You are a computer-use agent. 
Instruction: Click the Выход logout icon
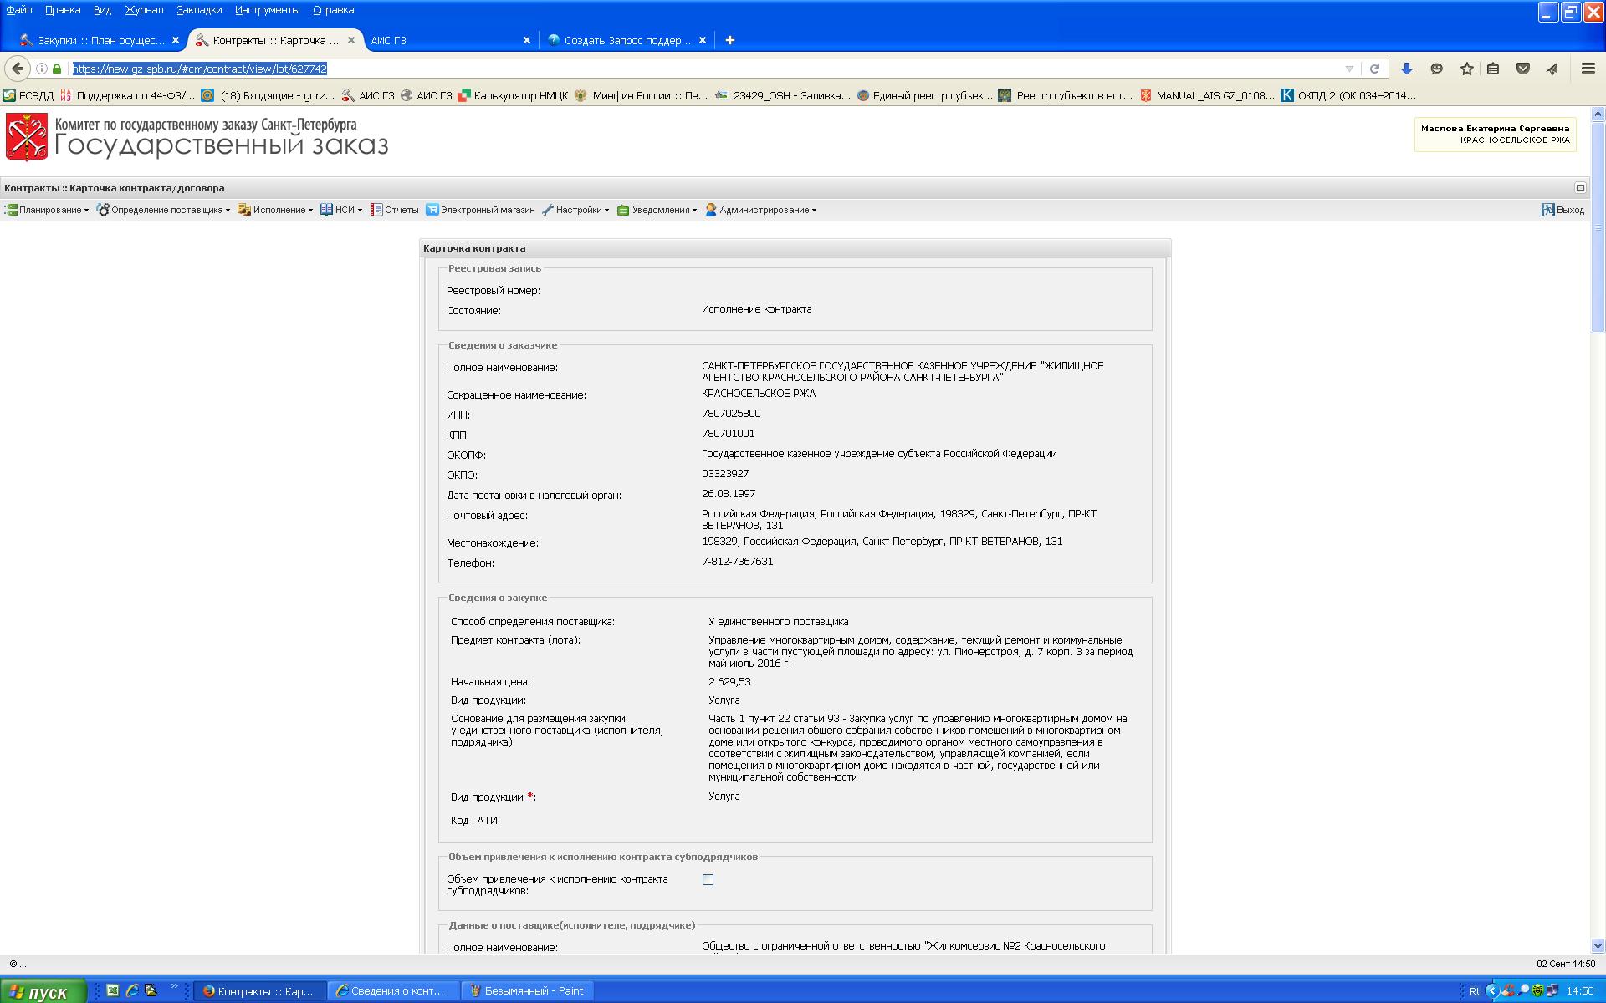[1548, 210]
